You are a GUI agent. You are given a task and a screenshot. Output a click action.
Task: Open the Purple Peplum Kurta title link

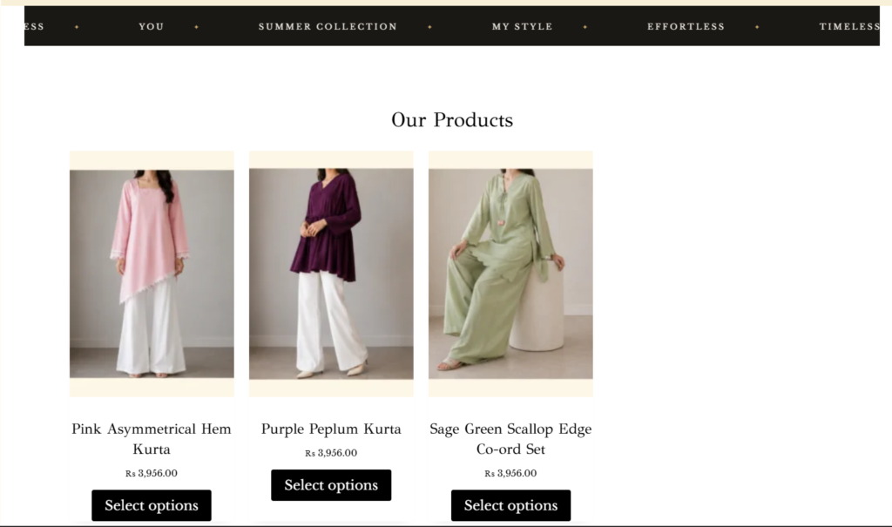[331, 429]
